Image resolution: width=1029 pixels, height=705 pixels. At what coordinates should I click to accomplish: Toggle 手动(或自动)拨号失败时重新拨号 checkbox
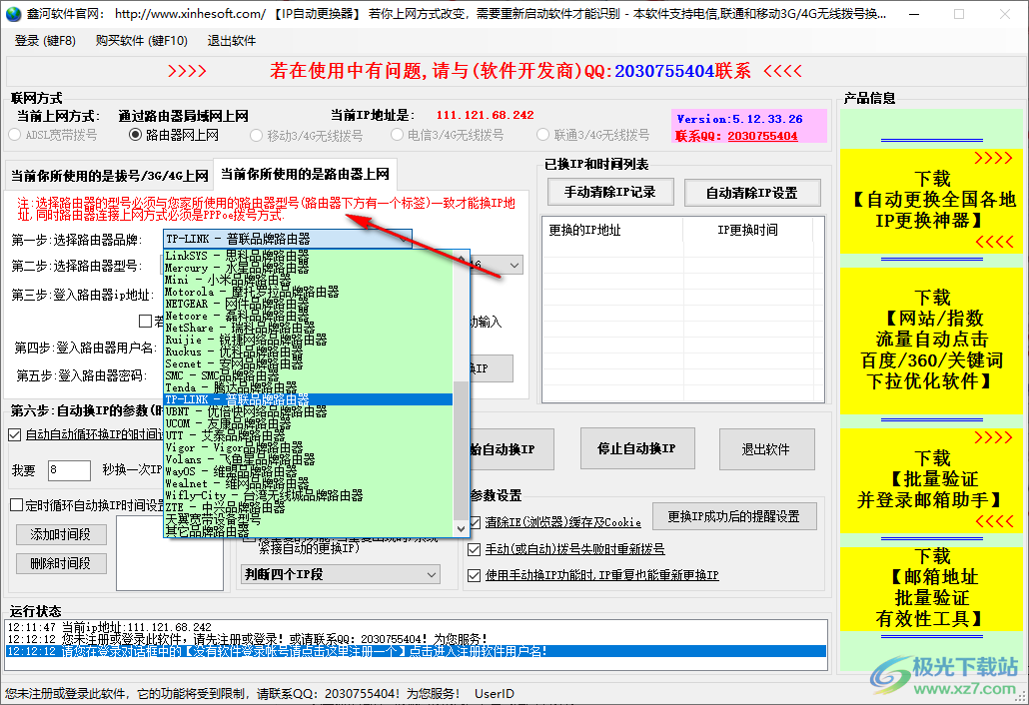coord(474,549)
